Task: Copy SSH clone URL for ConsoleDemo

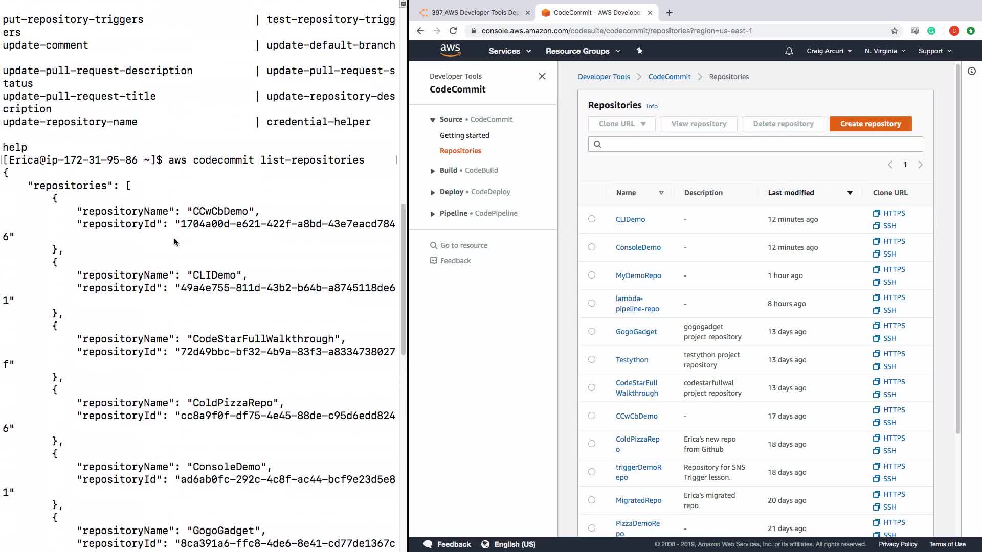Action: point(885,254)
